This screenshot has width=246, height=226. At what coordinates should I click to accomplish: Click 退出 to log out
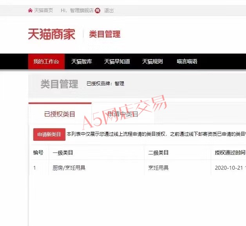109,11
